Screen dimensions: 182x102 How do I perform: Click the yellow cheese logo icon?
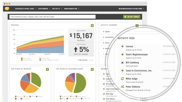[7, 9]
